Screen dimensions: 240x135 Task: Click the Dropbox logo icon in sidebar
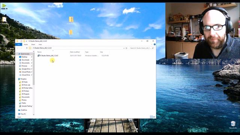pos(19,79)
